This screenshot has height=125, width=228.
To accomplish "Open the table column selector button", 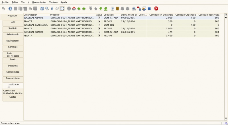I will [226, 14].
